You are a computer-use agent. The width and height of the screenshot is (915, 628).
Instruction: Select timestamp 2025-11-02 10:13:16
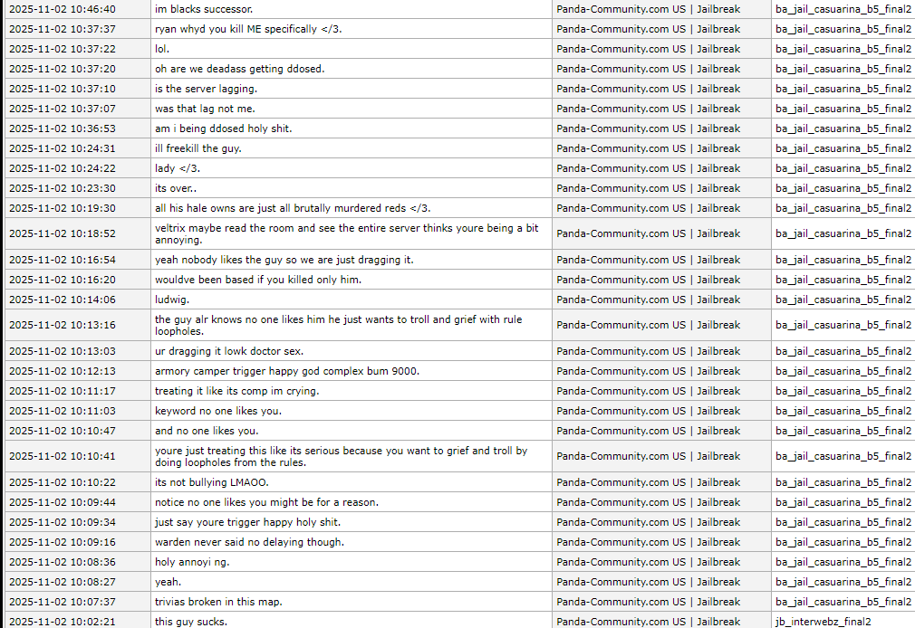(x=63, y=325)
